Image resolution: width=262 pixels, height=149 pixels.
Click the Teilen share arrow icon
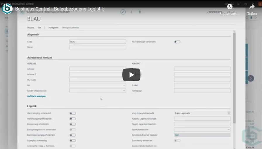pos(252,7)
